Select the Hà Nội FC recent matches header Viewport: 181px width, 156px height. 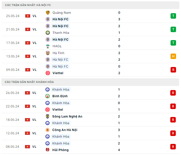pyautogui.click(x=28, y=5)
